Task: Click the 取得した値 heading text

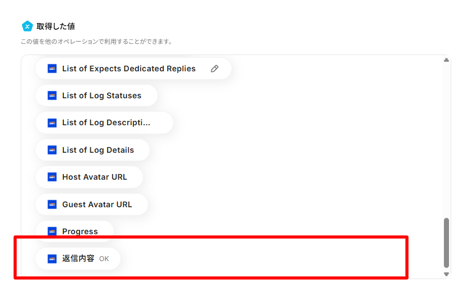Action: 56,26
